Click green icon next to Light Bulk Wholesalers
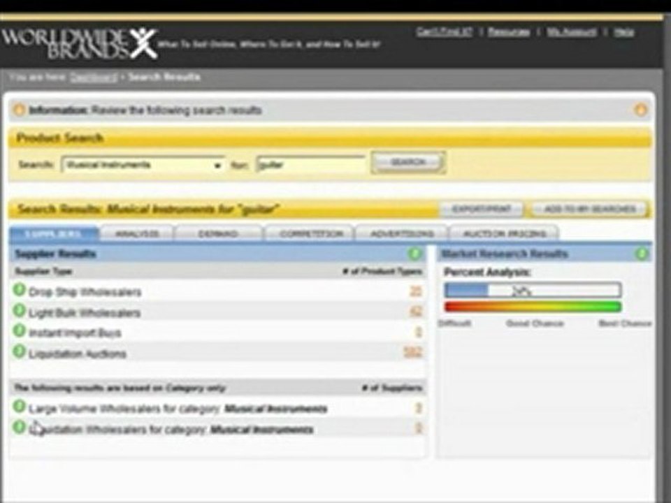 (x=20, y=310)
